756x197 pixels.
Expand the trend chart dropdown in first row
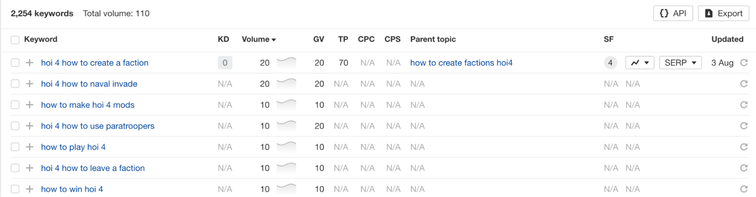tap(640, 63)
